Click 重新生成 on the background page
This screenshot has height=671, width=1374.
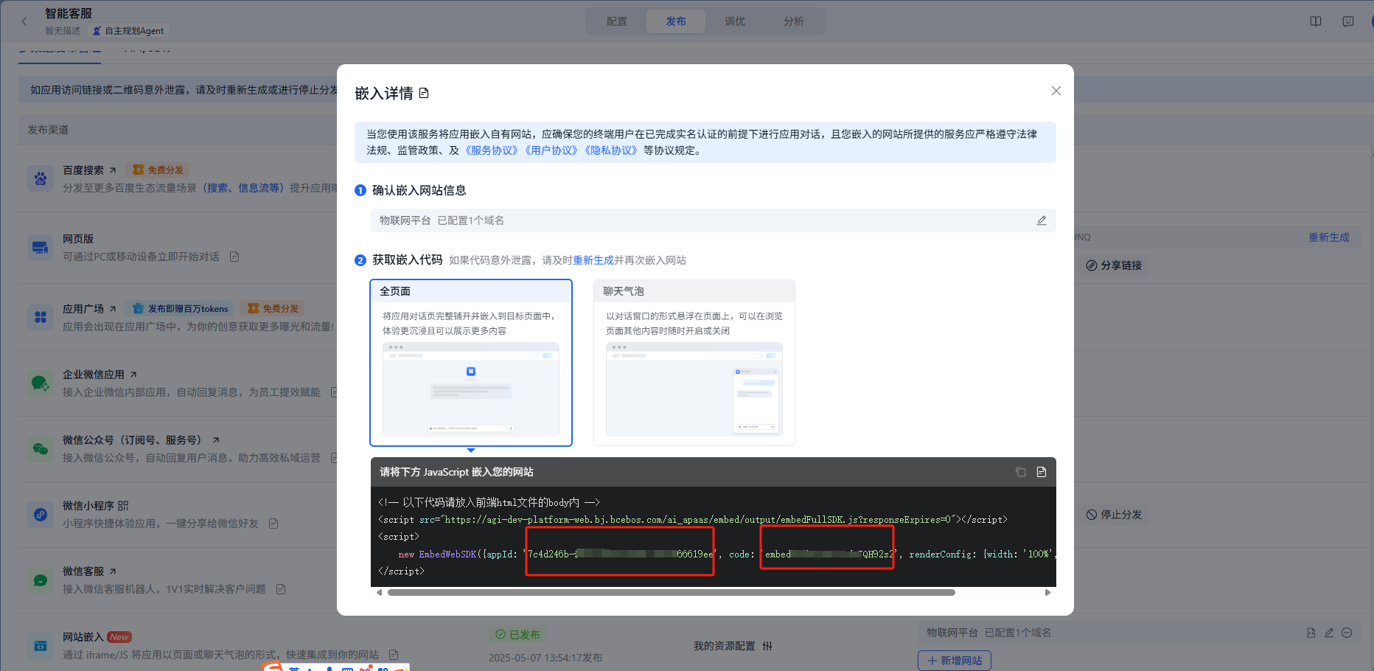(x=1329, y=237)
